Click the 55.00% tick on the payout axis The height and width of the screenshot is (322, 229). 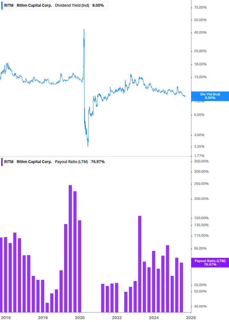(200, 285)
